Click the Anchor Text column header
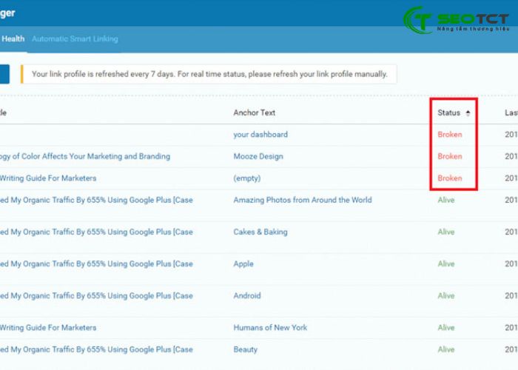Image resolution: width=518 pixels, height=370 pixels. (x=255, y=112)
